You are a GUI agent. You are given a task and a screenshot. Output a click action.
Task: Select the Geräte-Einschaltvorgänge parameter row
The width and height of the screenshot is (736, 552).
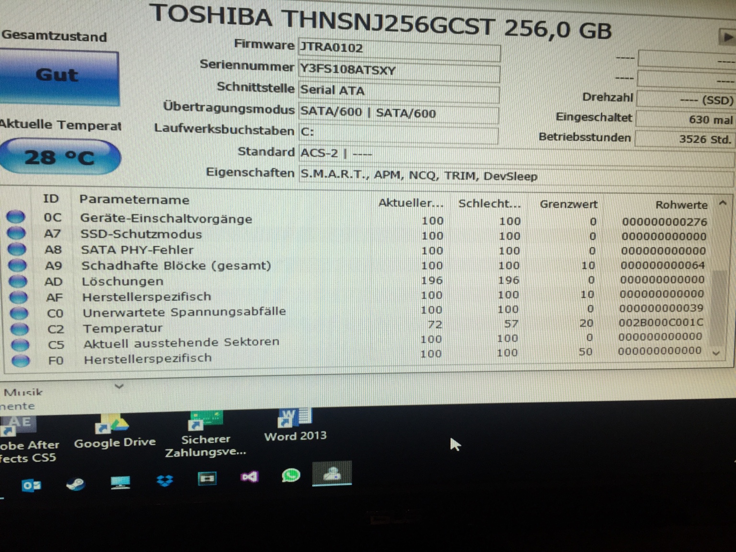tap(357, 219)
